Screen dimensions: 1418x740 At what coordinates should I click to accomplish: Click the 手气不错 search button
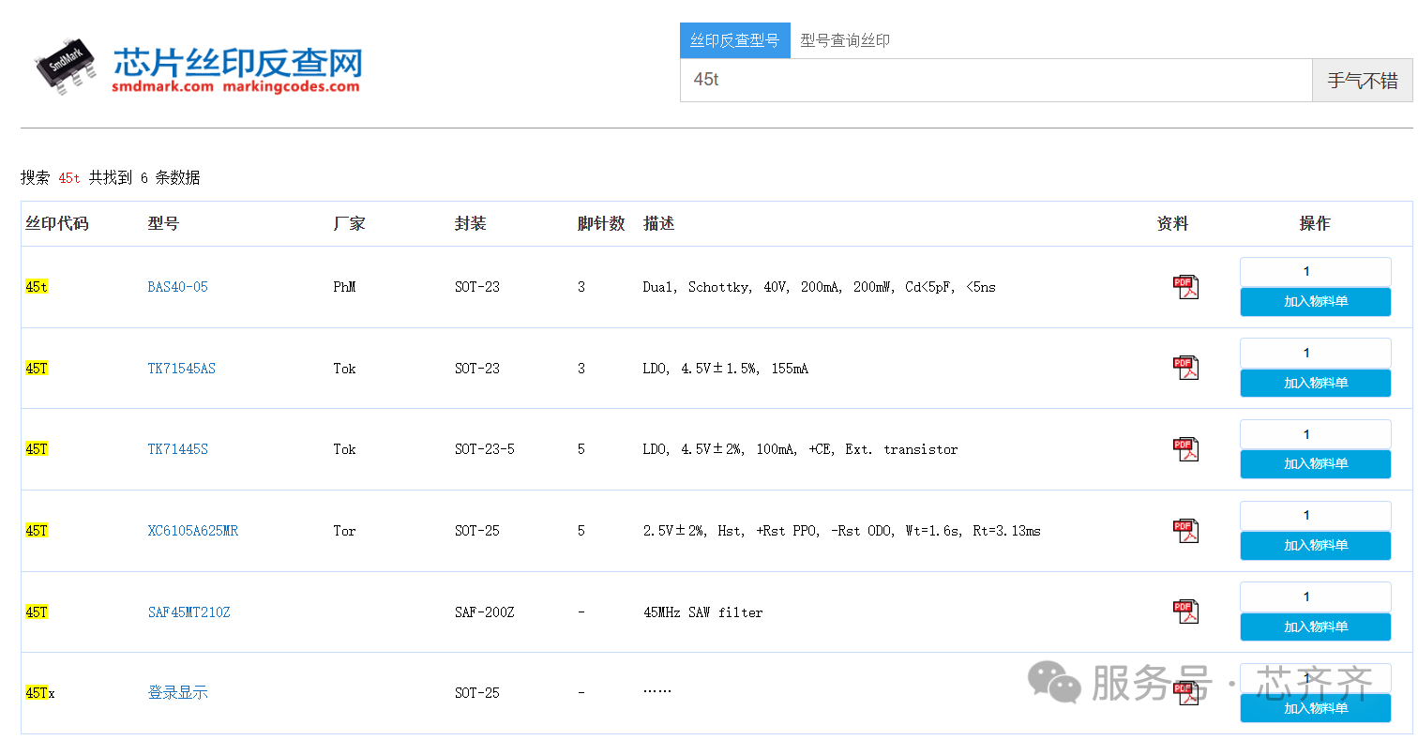coord(1362,80)
